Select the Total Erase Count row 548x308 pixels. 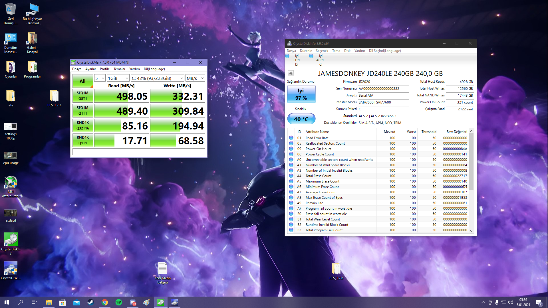378,176
